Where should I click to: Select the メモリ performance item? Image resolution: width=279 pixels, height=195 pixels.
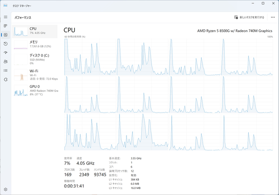[35, 45]
